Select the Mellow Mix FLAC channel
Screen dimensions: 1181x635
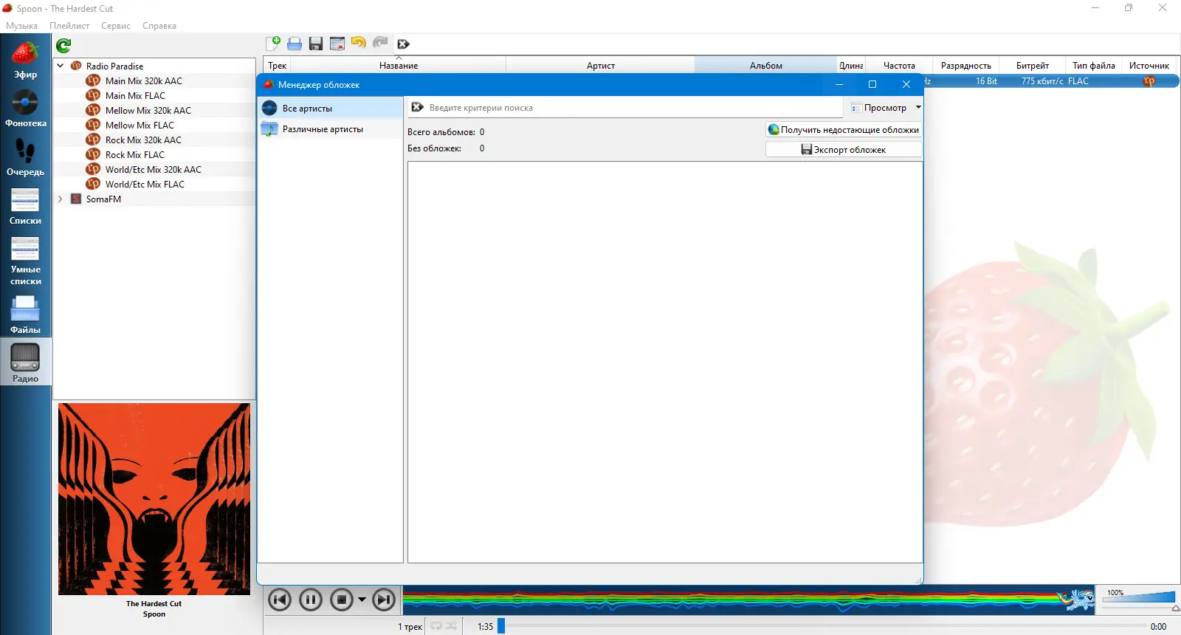tap(140, 126)
